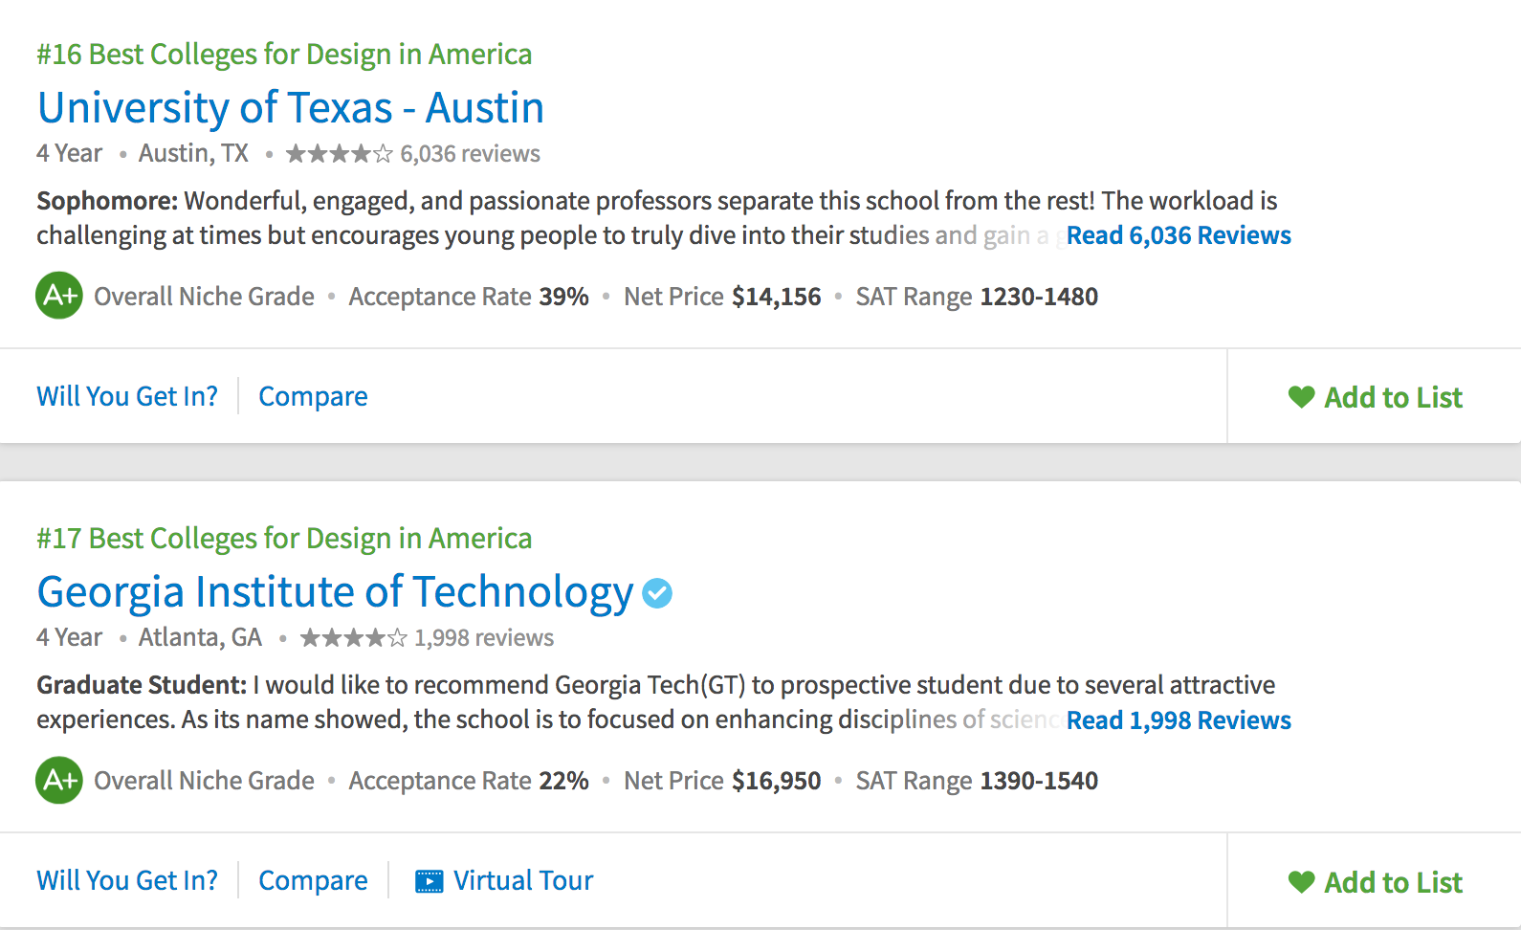Click the A+ grade badge for Georgia Tech
The width and height of the screenshot is (1521, 930).
point(59,780)
